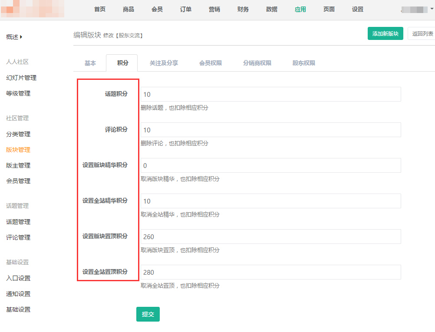Open the 股东权限 tab
This screenshot has height=332, width=435.
click(x=303, y=63)
